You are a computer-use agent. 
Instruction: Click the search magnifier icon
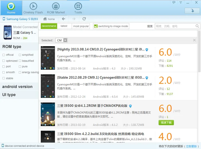[x=197, y=26]
